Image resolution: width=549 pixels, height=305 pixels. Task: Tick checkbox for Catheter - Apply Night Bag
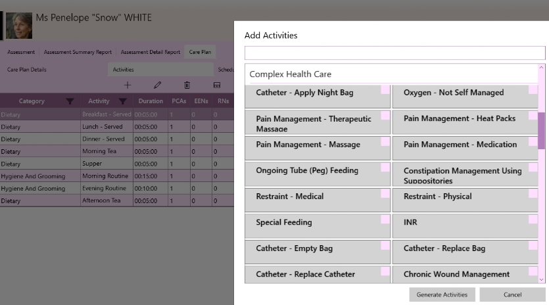pos(385,89)
